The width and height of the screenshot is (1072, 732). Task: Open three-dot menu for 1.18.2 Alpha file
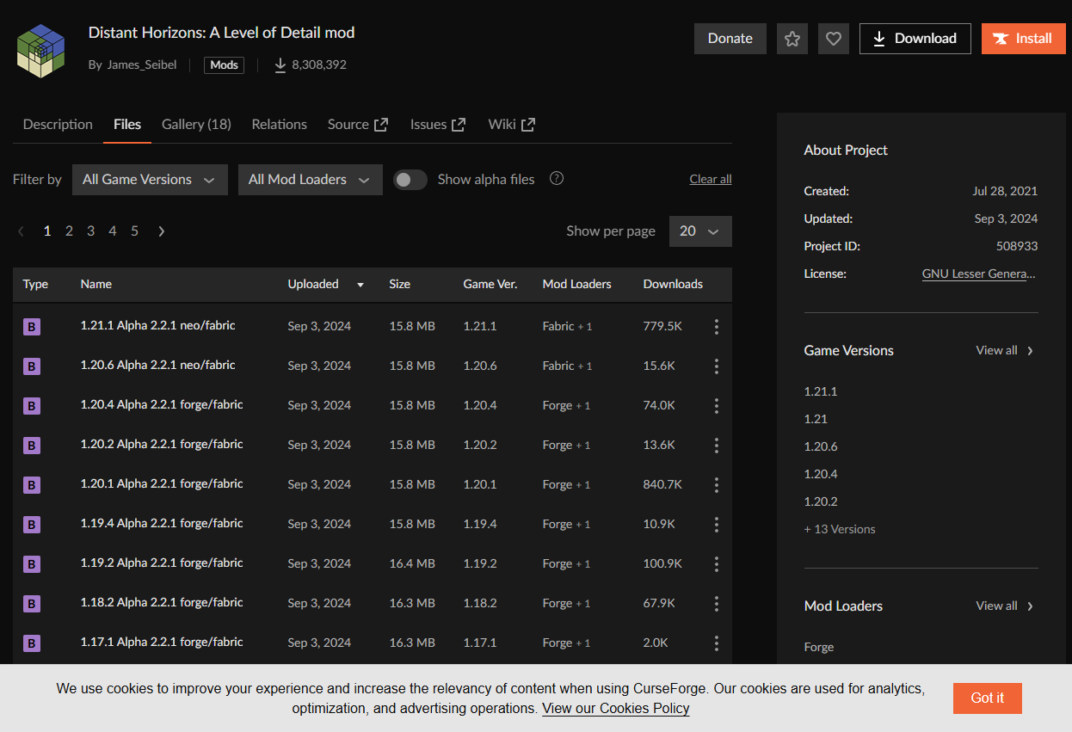(x=716, y=604)
